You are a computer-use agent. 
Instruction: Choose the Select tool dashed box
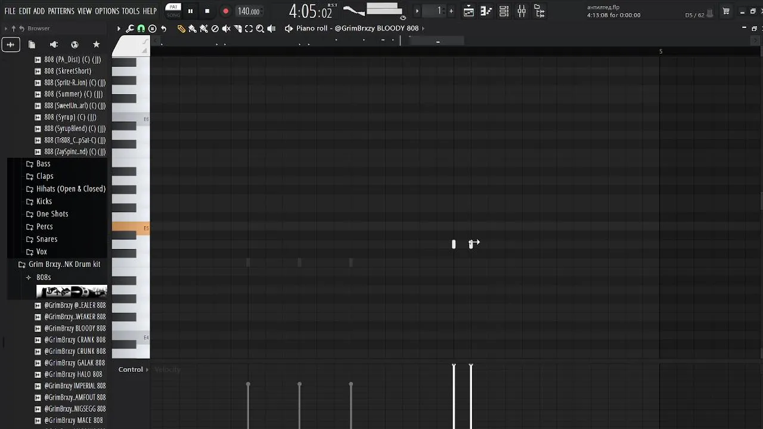tap(249, 29)
